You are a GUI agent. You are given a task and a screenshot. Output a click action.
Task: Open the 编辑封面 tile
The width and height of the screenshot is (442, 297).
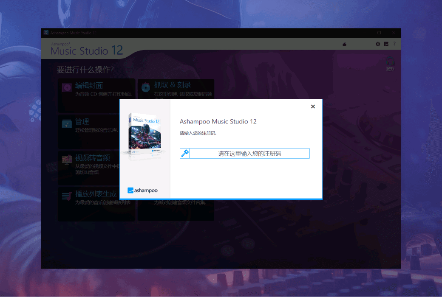click(x=96, y=96)
